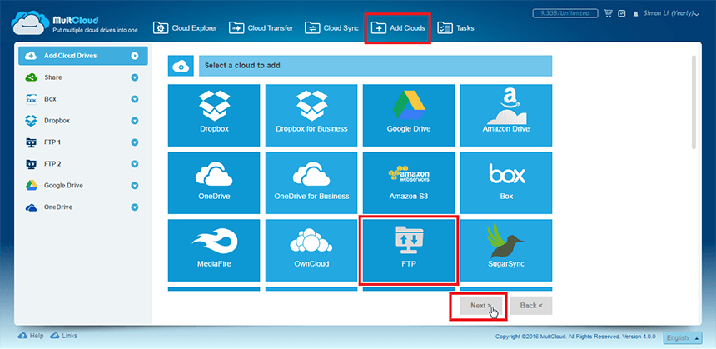Click the FTP 1 label in sidebar
Viewport: 716px width, 349px height.
pyautogui.click(x=52, y=142)
